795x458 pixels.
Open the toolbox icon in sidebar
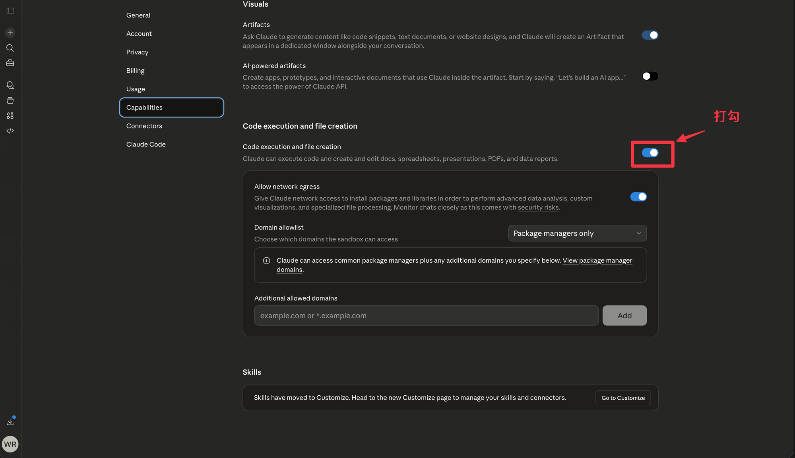tap(10, 63)
